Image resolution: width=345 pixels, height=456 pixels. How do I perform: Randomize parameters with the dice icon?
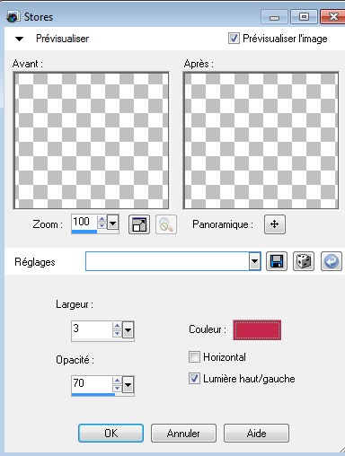304,261
